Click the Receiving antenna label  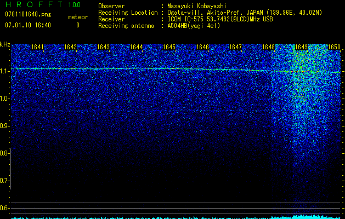point(126,26)
